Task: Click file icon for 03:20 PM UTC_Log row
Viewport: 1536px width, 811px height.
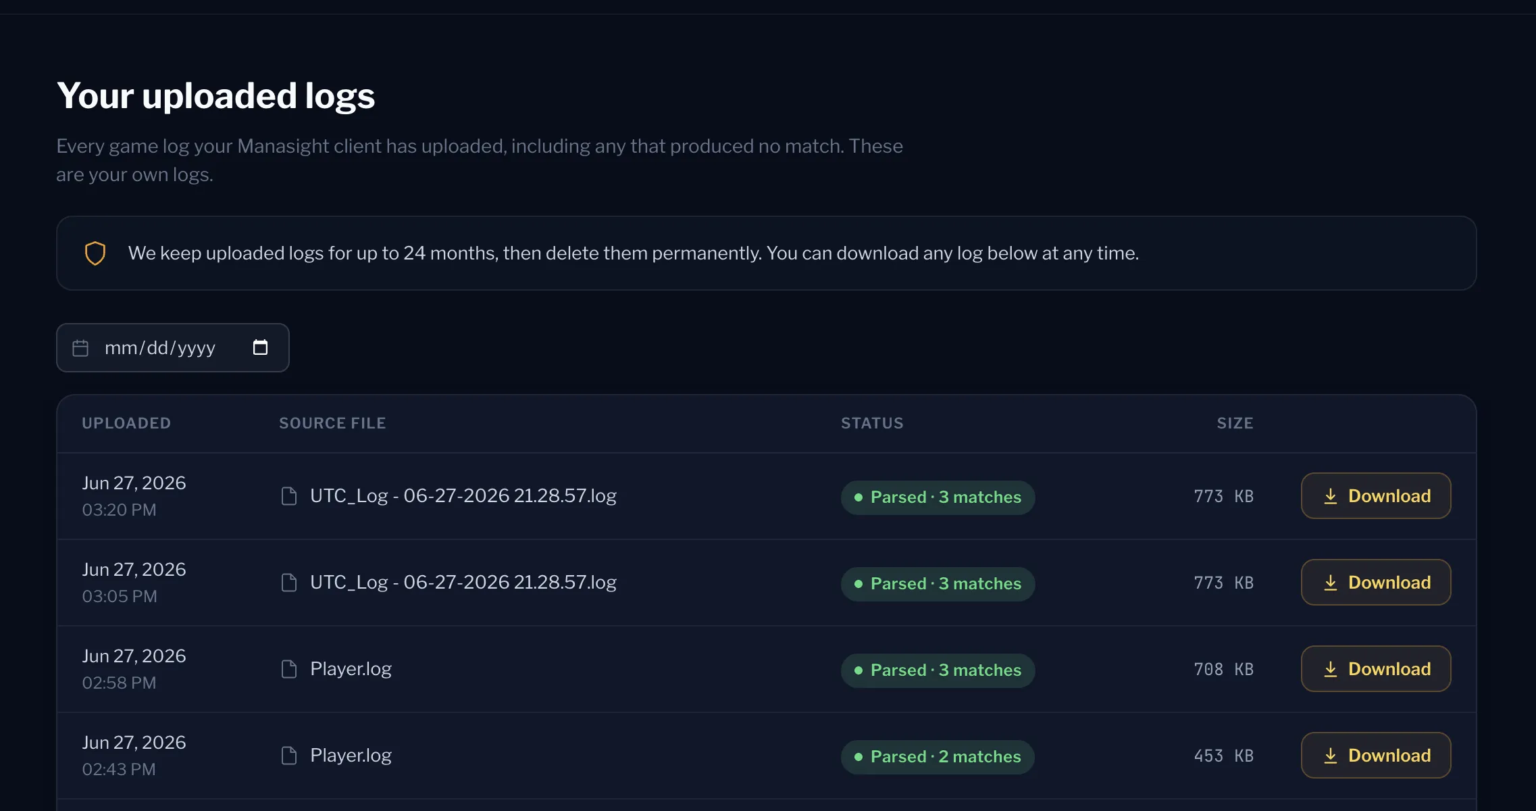Action: pos(289,496)
